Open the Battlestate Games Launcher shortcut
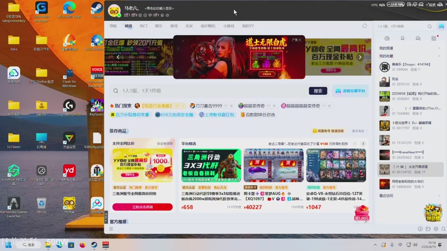Viewport: 447px width, 251px height. coord(13,207)
